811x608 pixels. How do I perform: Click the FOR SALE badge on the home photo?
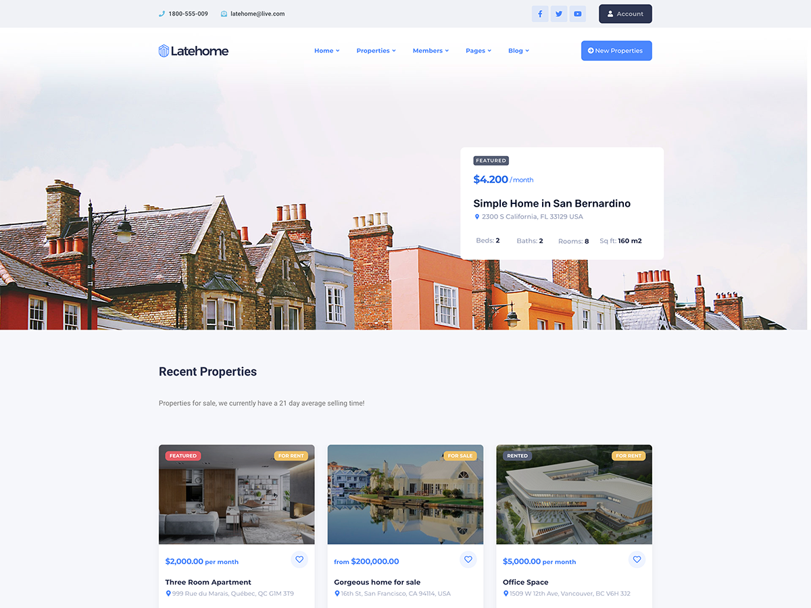(460, 456)
